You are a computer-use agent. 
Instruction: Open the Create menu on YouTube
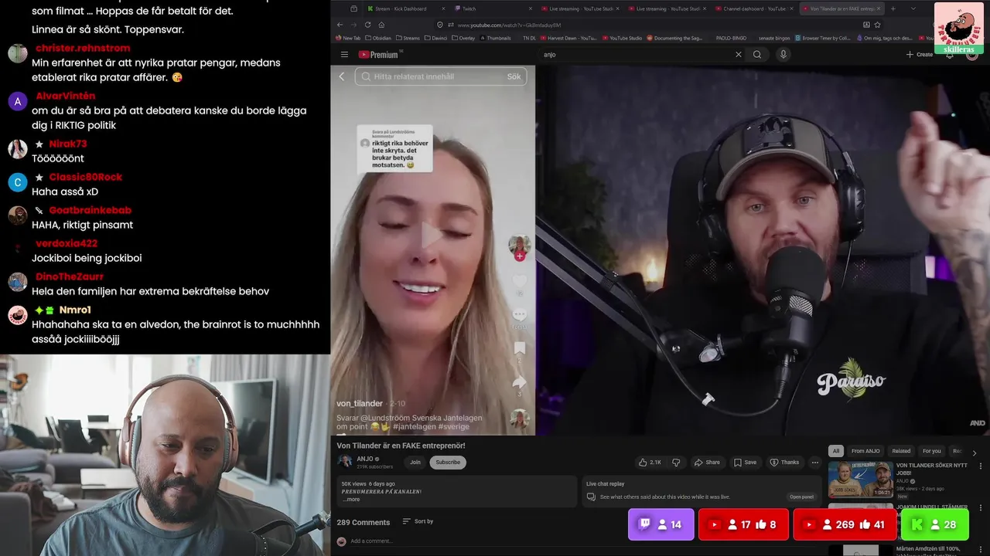(920, 55)
